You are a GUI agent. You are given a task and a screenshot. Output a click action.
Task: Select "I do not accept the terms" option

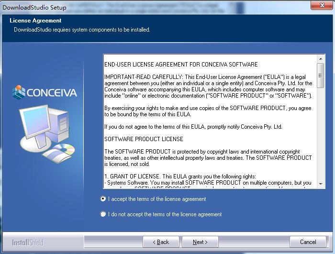click(103, 214)
